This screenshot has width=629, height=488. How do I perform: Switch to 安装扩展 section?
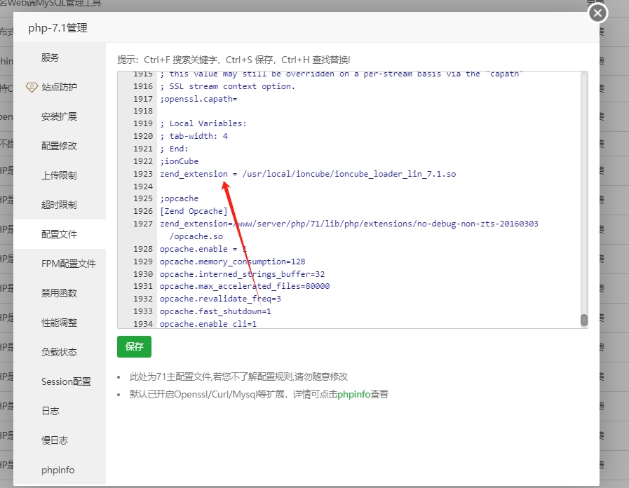click(59, 116)
